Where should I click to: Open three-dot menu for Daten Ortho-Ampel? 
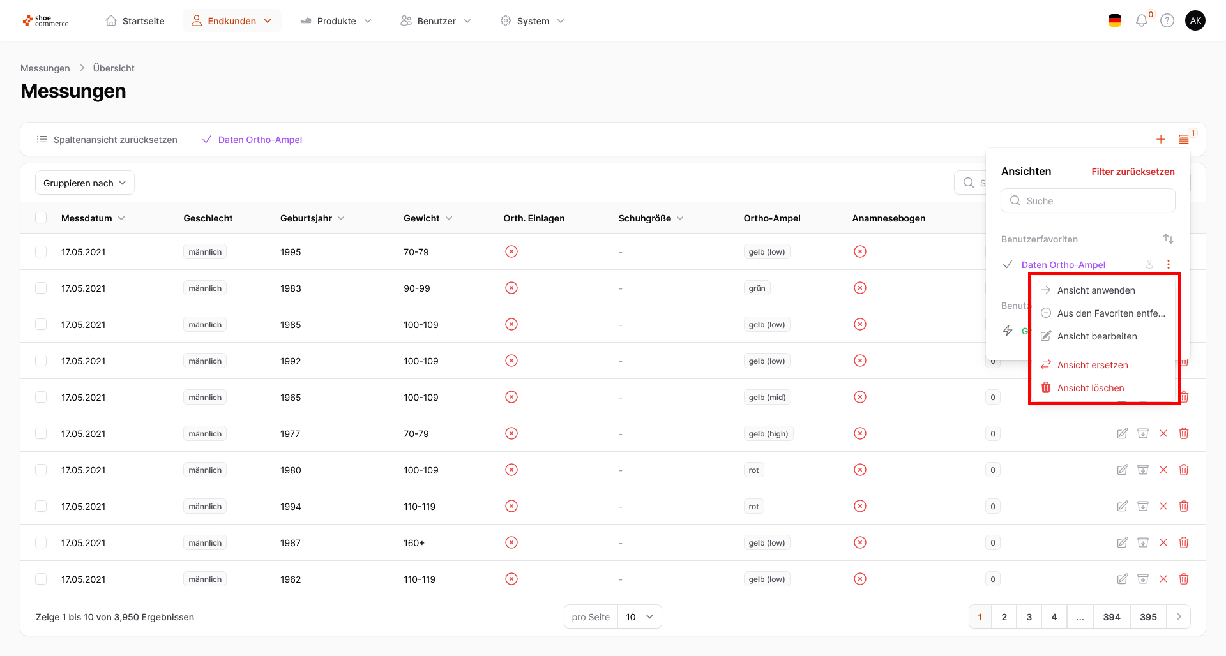1169,264
